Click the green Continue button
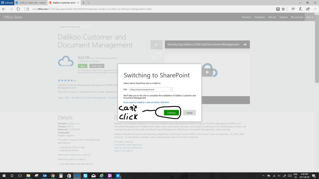Screen dimensions: 319x179 [x=171, y=113]
